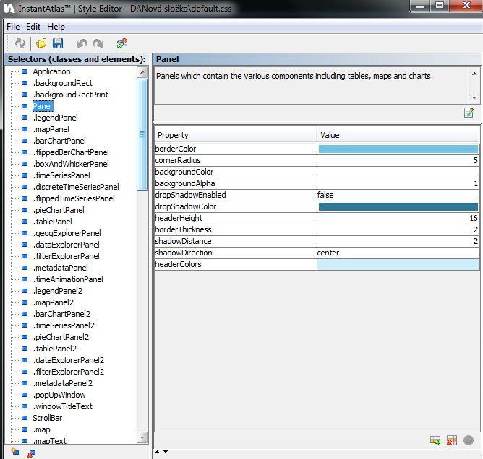The width and height of the screenshot is (483, 459).
Task: Select the .filterExplorerPanel selector
Action: (67, 256)
